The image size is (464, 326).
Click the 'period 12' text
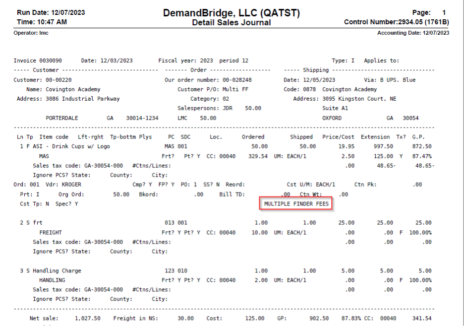(x=234, y=61)
